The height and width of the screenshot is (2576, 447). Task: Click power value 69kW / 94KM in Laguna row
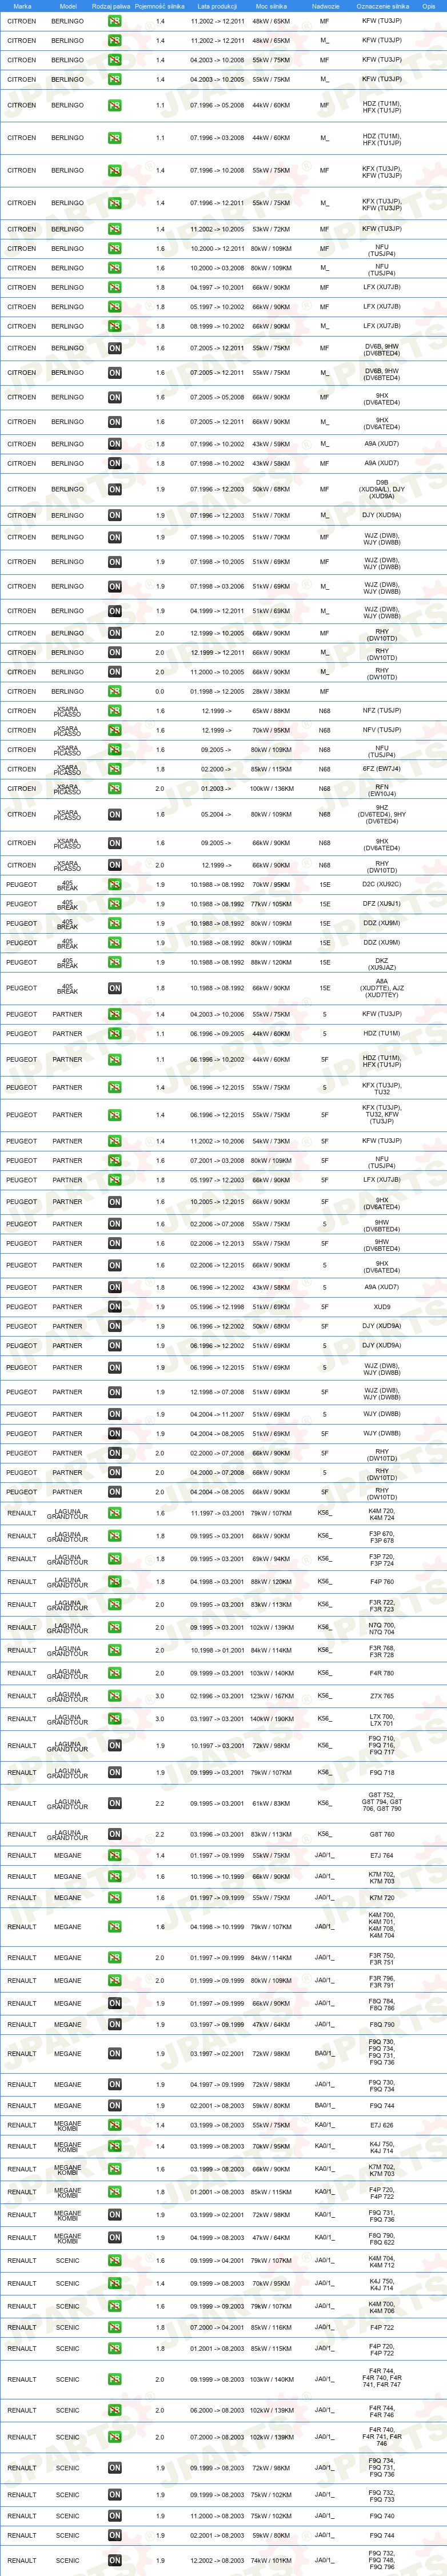tap(271, 1559)
